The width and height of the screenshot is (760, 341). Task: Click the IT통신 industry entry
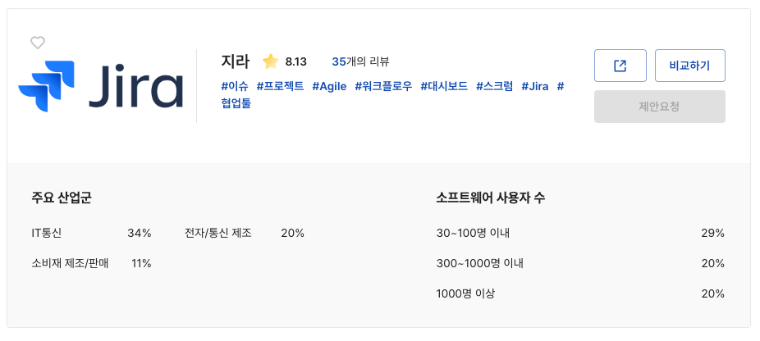[x=47, y=233]
